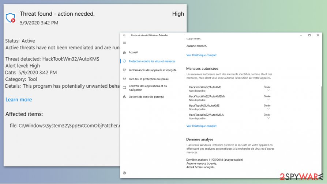Click upper Voir l'historique complet link

click(x=202, y=55)
